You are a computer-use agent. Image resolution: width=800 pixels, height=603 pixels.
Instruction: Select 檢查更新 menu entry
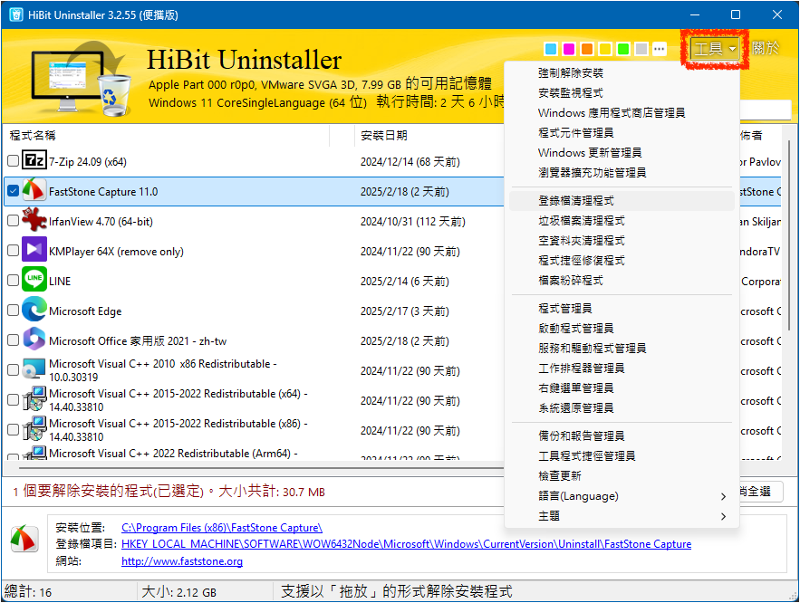tap(622, 475)
